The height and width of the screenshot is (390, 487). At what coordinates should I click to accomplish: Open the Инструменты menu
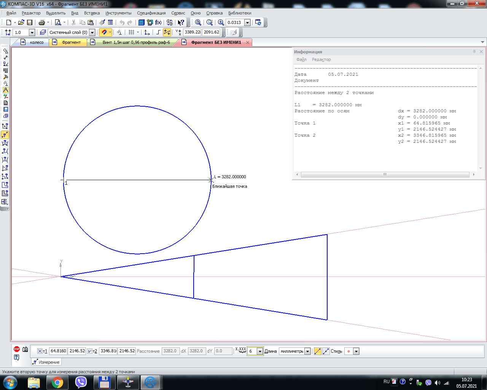[x=118, y=13]
